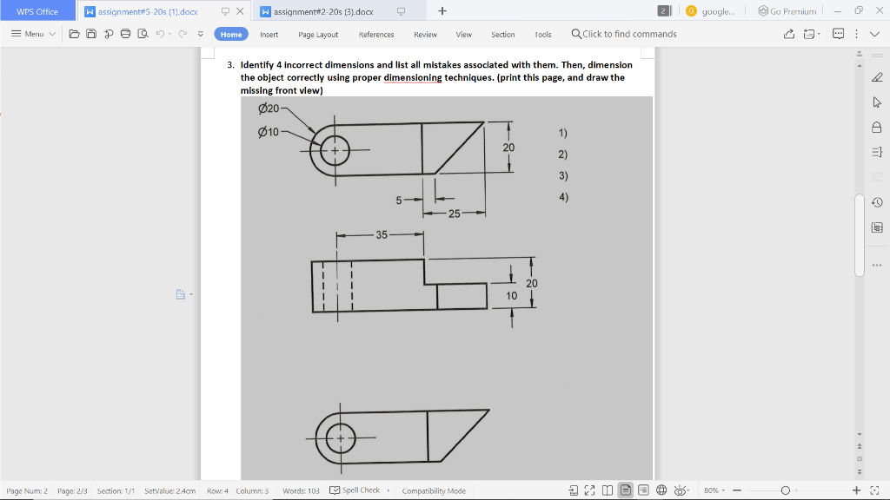This screenshot has height=500, width=890.
Task: Switch to the Page Layout ribbon tab
Action: [316, 35]
